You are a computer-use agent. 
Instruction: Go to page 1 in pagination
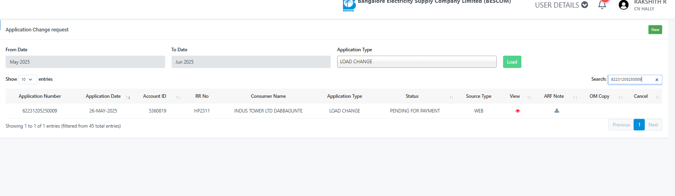639,124
